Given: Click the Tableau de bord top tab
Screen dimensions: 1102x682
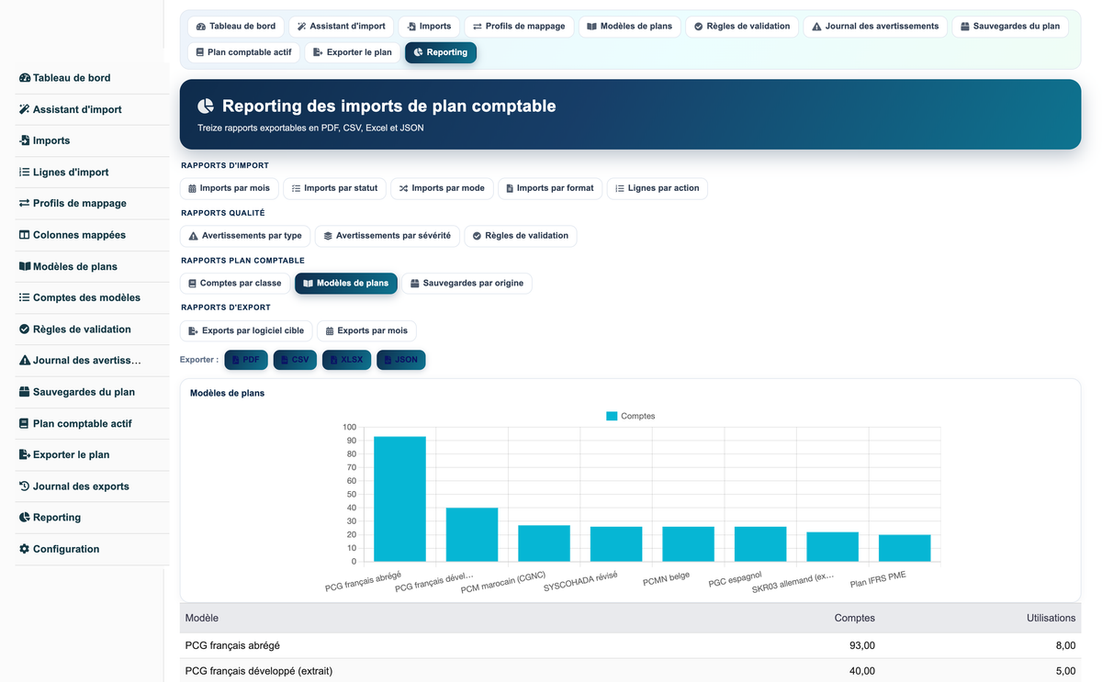Looking at the screenshot, I should (x=236, y=27).
